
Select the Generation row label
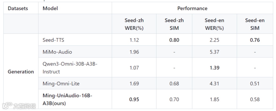(21, 72)
